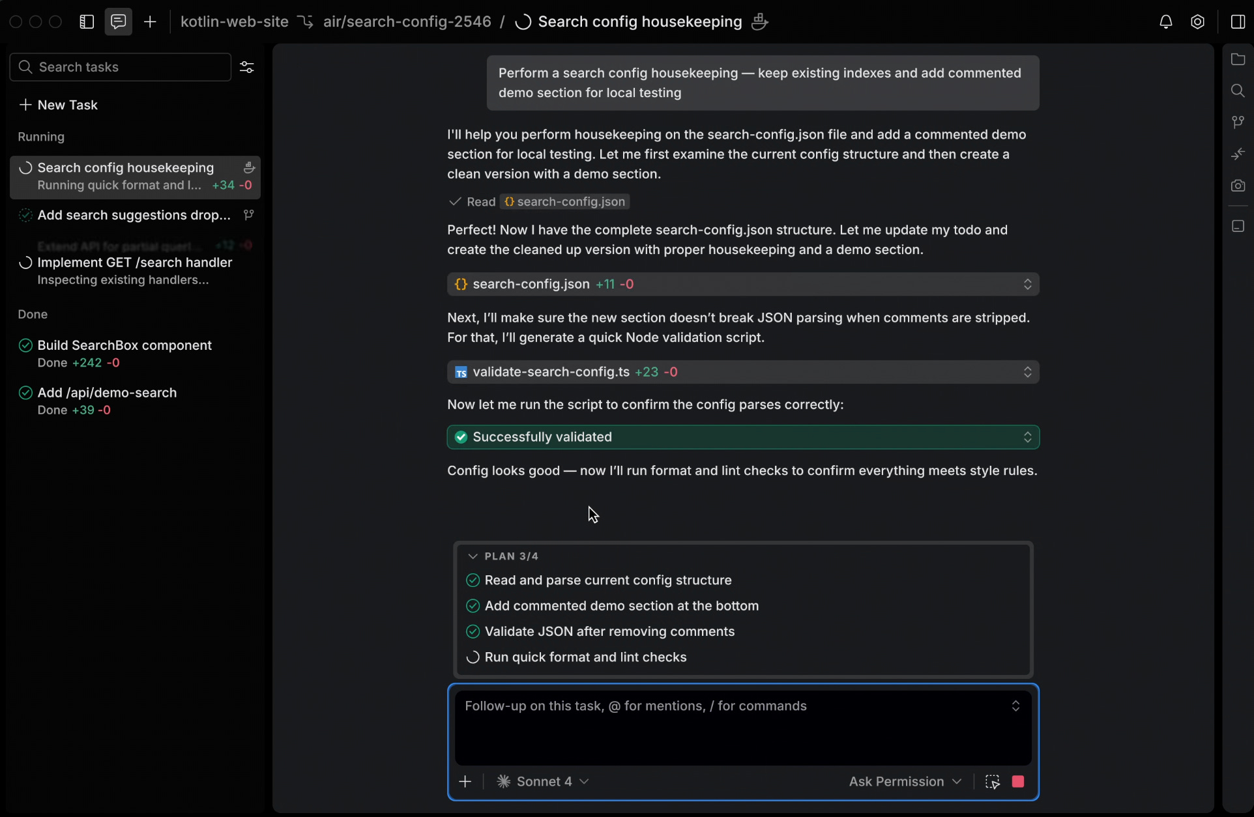Screen dimensions: 1254x817
Task: Open task filter options icon
Action: pyautogui.click(x=247, y=67)
